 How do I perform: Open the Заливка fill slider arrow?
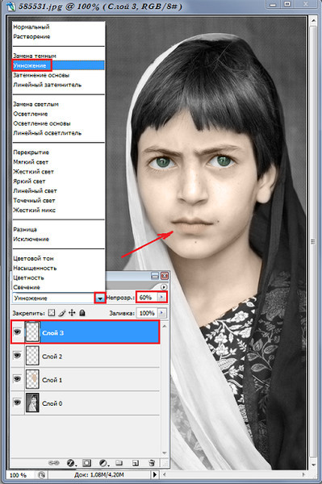161,313
